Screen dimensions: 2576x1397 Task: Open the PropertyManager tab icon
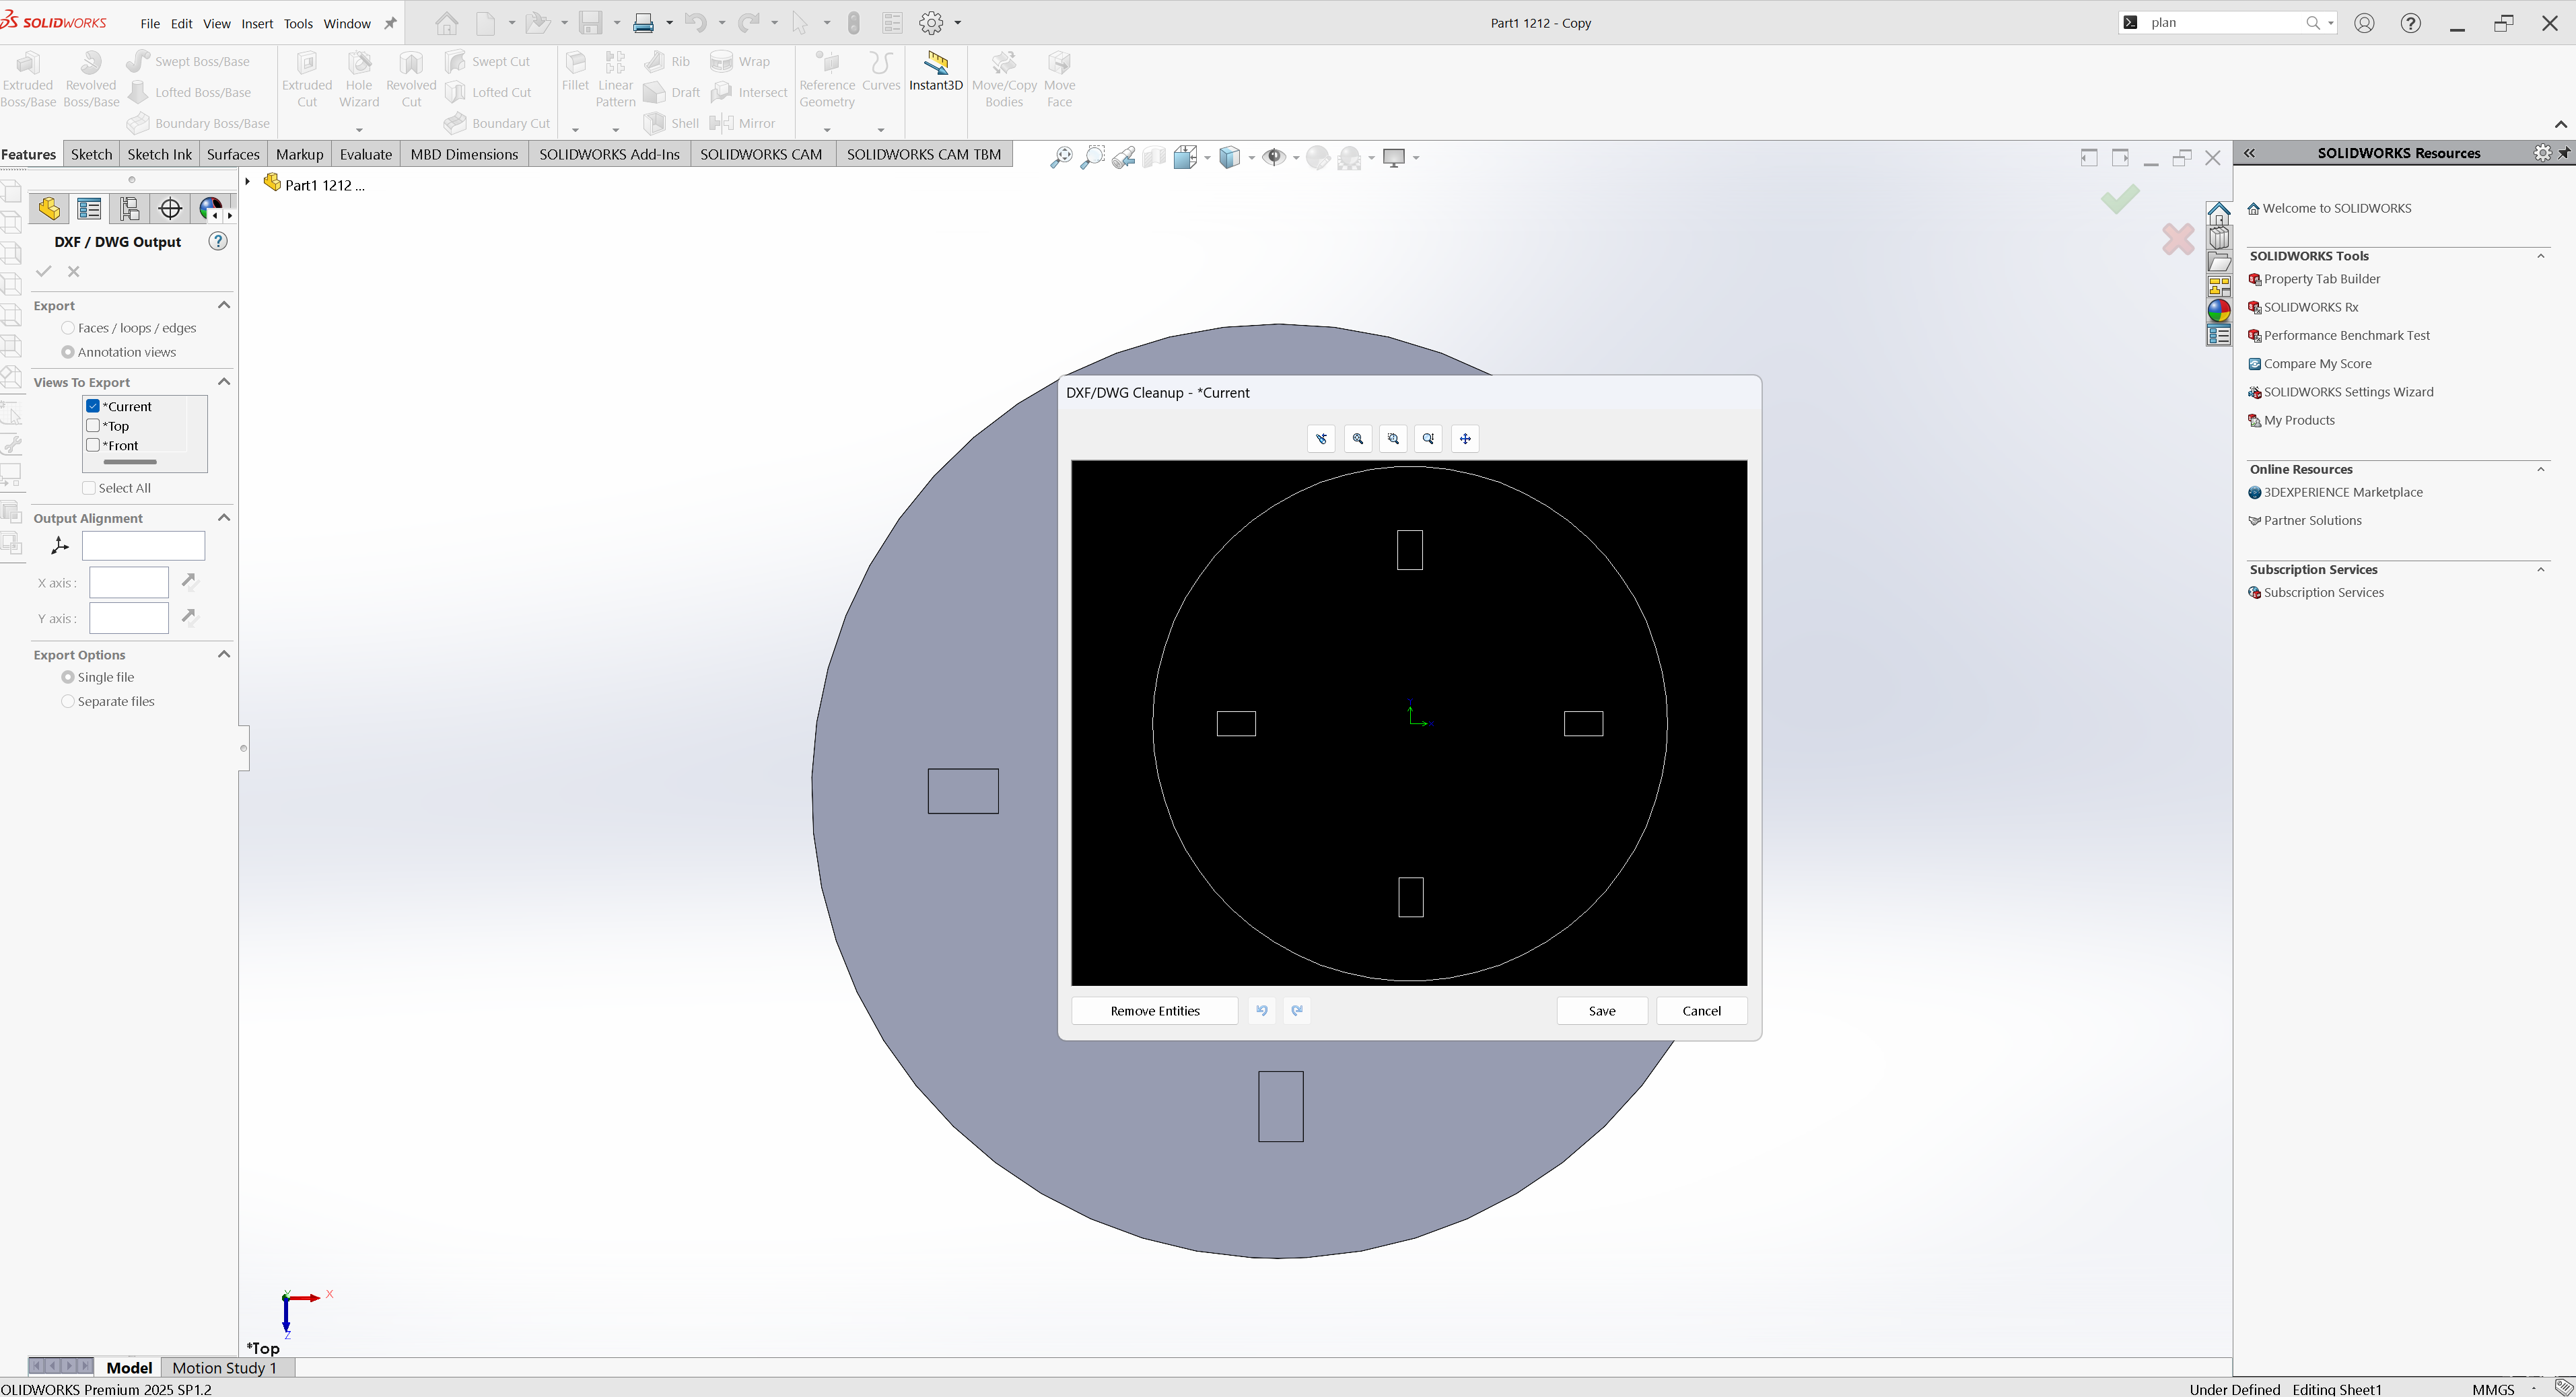coord(89,209)
